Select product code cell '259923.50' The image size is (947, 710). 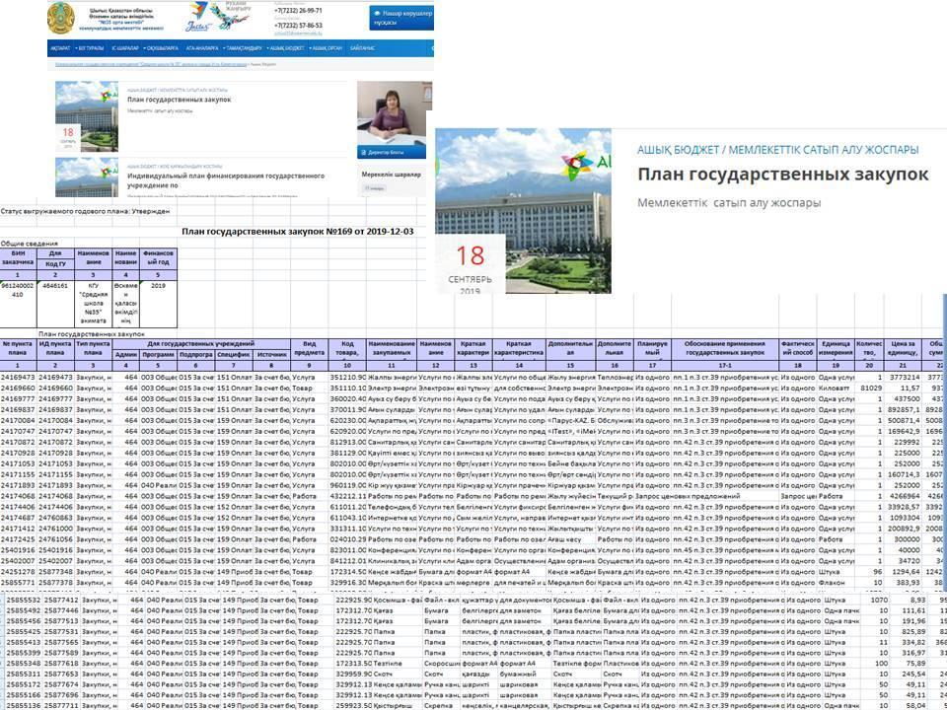[354, 705]
